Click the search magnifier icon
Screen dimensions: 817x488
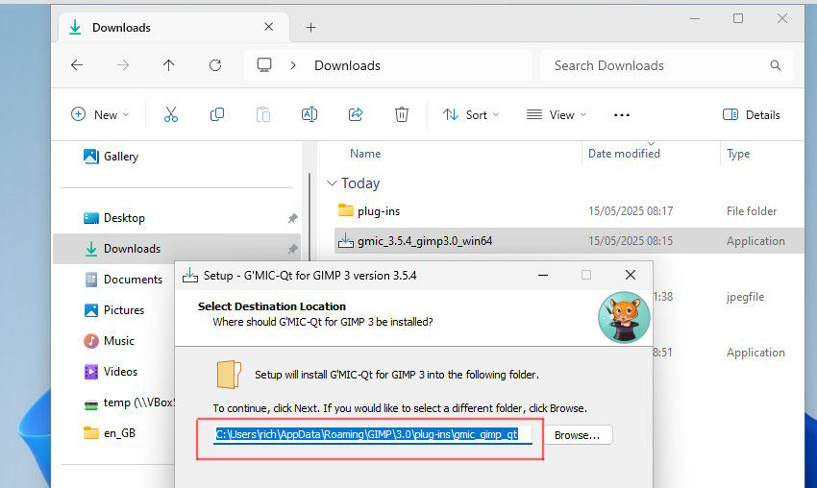click(x=776, y=65)
